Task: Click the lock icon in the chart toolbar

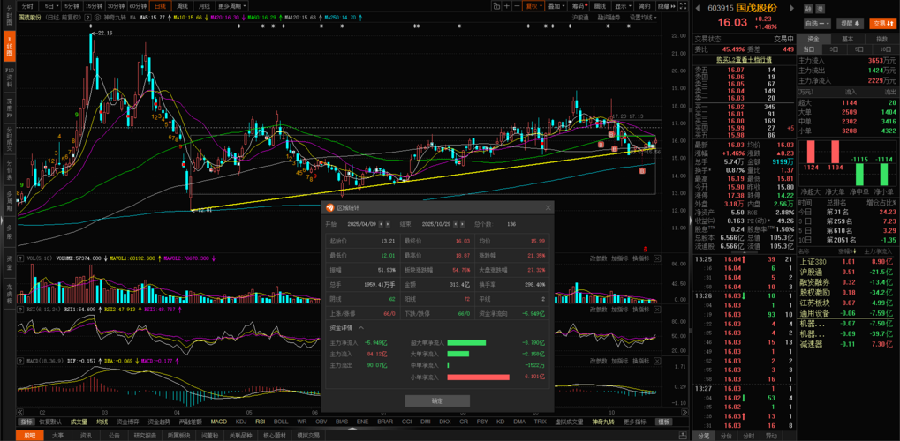Action: (496, 6)
